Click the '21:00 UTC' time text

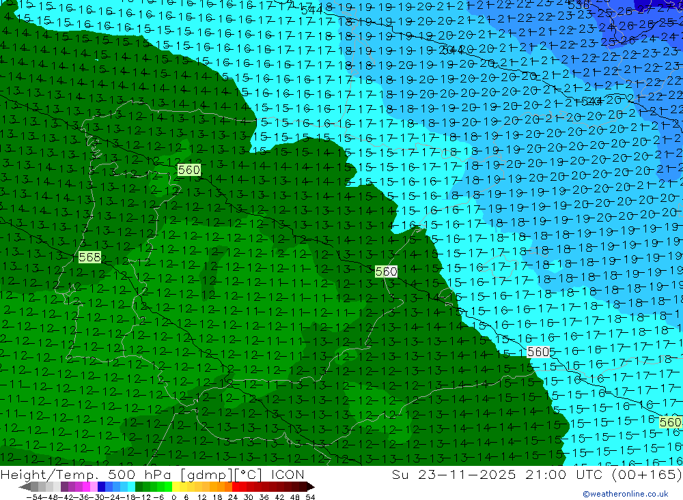coord(566,474)
